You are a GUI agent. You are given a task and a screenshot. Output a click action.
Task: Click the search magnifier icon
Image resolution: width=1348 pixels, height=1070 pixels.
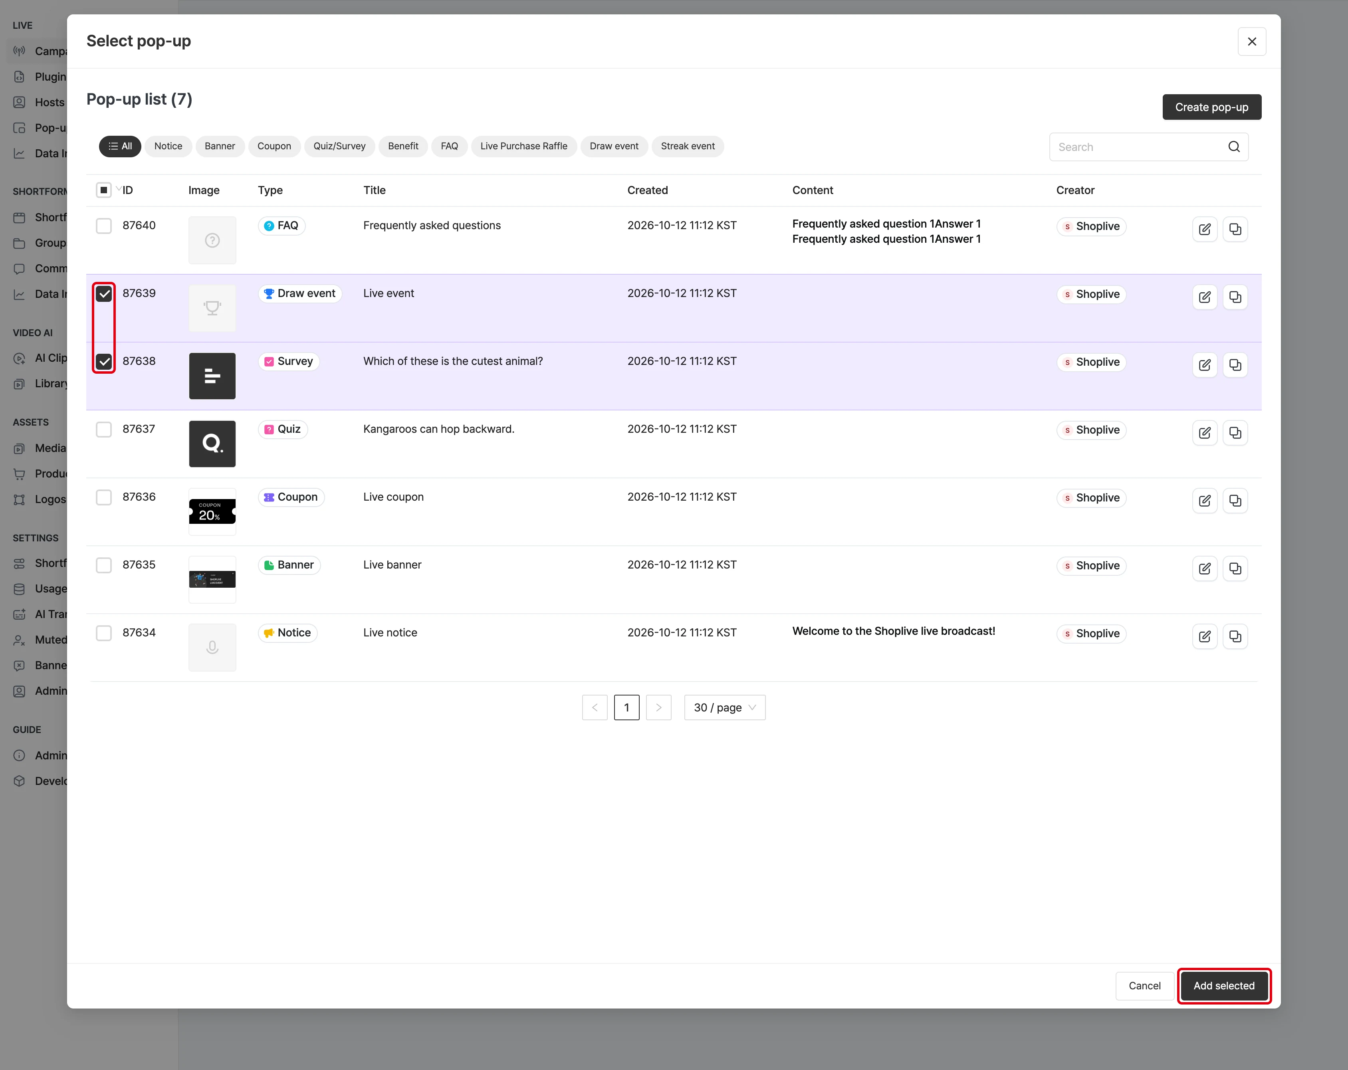1233,147
